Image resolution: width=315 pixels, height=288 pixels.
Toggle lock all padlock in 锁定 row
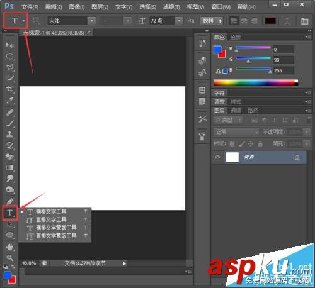click(x=260, y=144)
